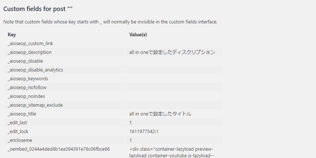Viewport: 316px width, 158px height.
Task: Click the Japanese title value for _aioseop_title
Action: coord(160,114)
